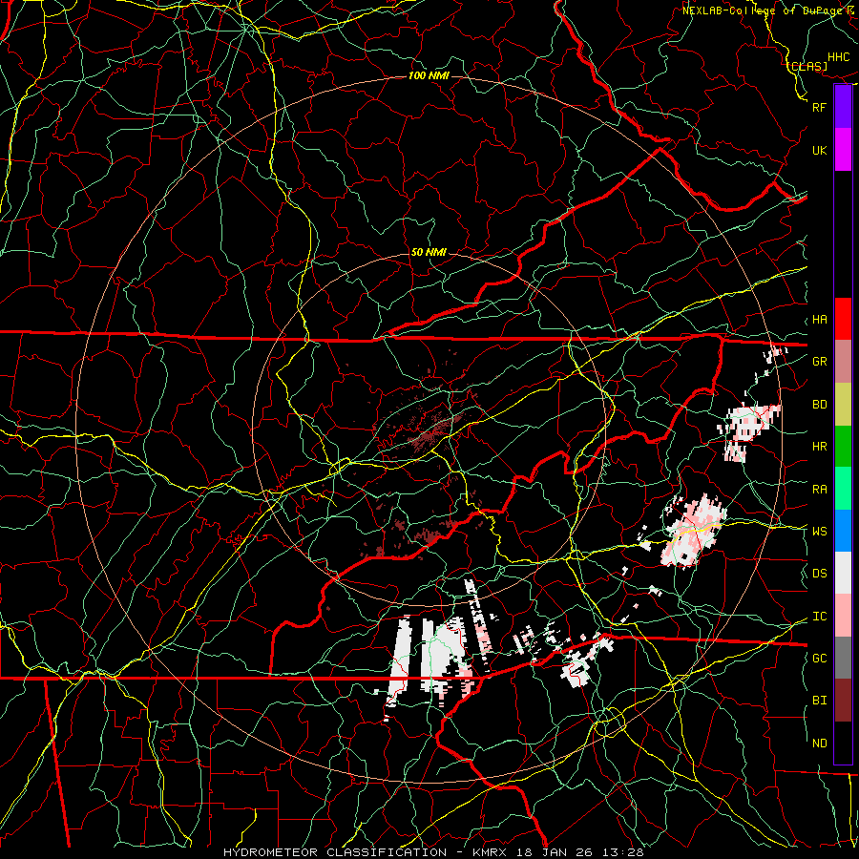Select the GC gray legend swatch
This screenshot has width=859, height=859.
pyautogui.click(x=843, y=658)
